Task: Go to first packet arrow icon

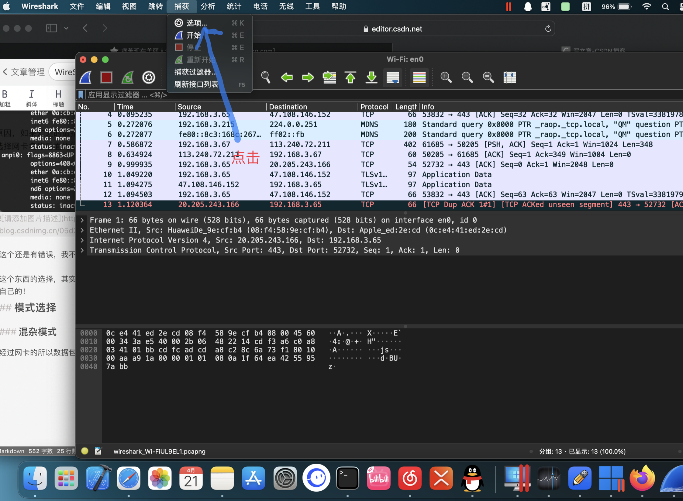Action: (350, 77)
